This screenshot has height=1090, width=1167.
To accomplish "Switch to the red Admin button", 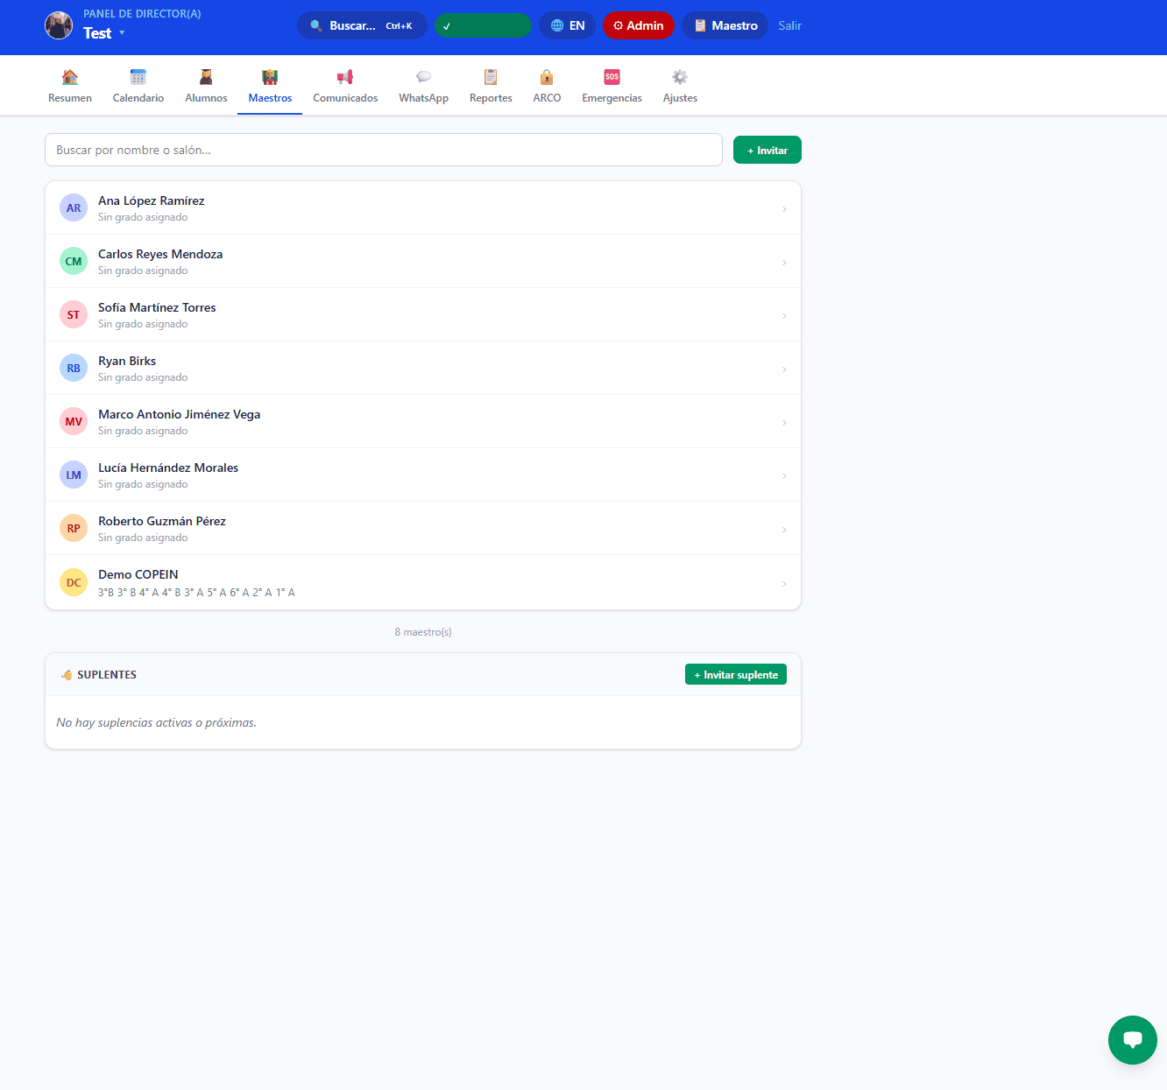I will coord(639,25).
